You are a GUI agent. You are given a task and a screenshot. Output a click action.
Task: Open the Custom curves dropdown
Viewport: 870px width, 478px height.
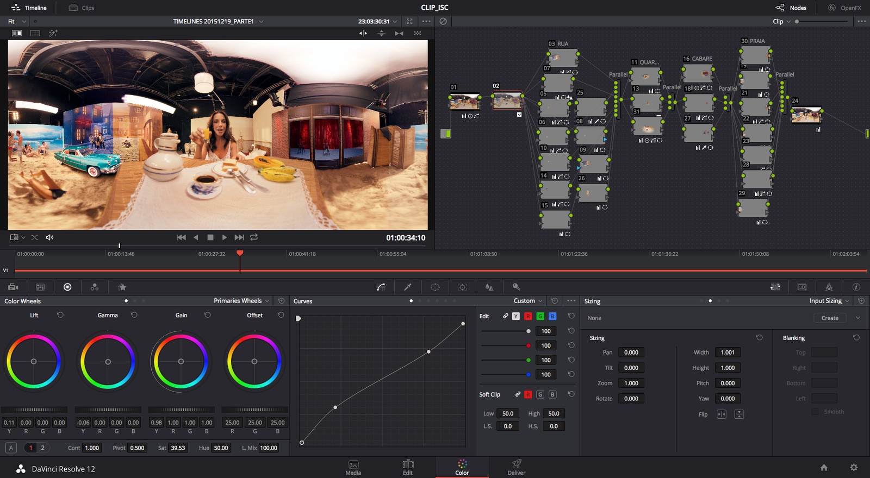(x=528, y=301)
